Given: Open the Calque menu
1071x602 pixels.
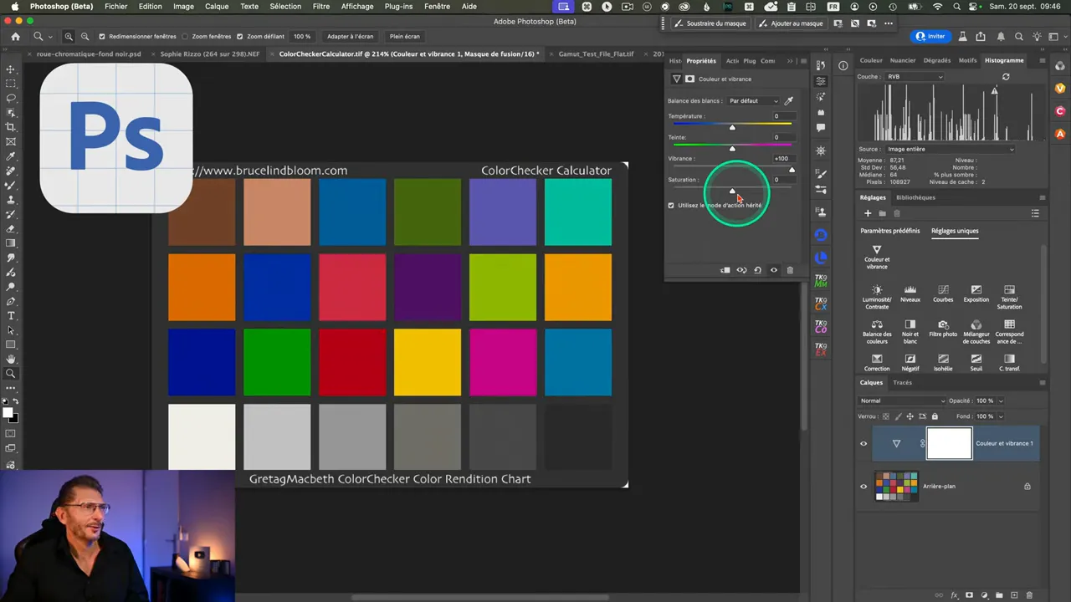Looking at the screenshot, I should click(x=217, y=7).
